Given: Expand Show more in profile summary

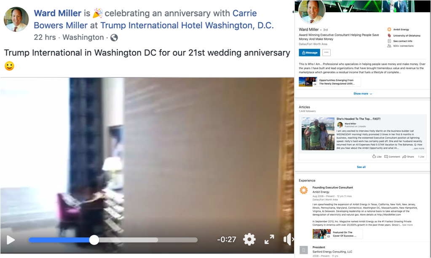Looking at the screenshot, I should click(x=363, y=94).
